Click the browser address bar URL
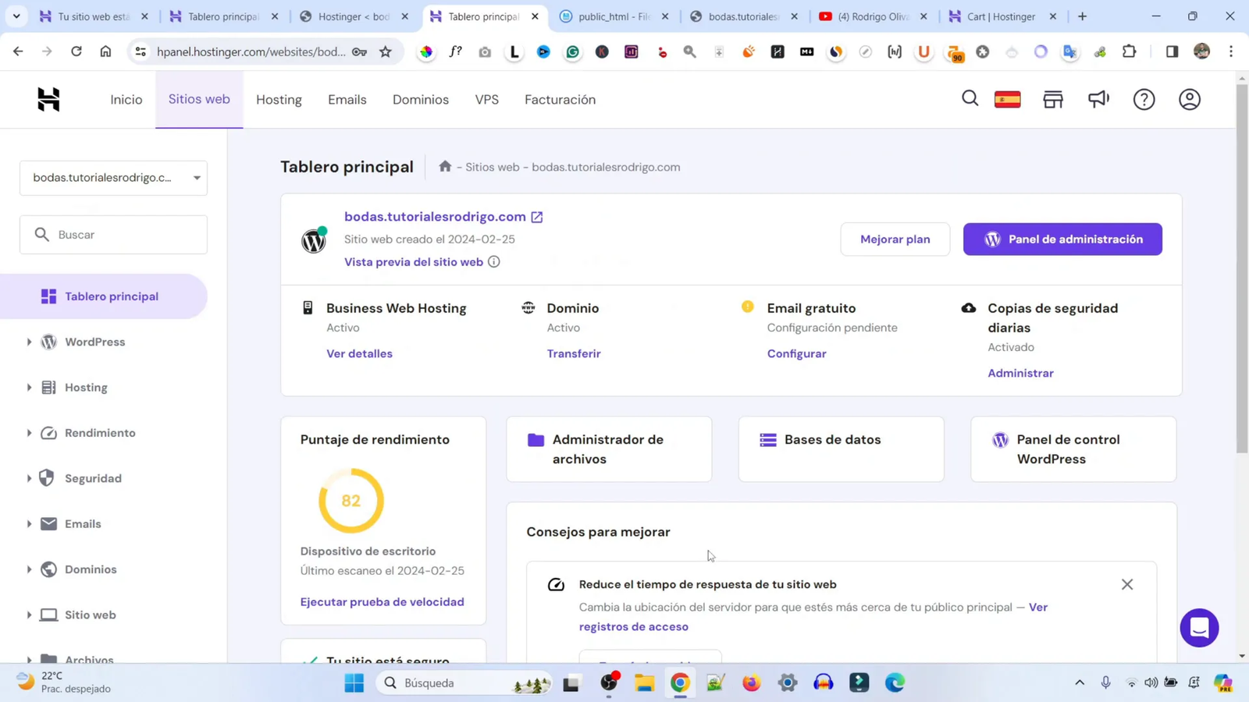 (x=251, y=51)
